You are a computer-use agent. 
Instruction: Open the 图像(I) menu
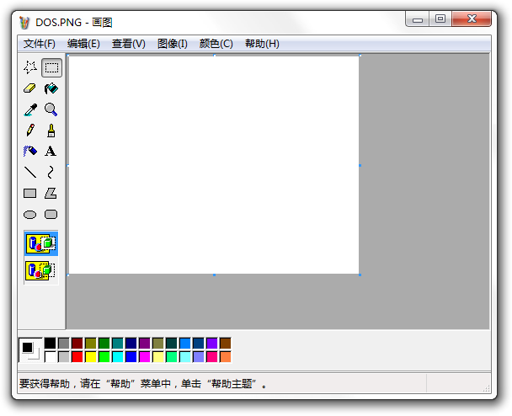[172, 44]
